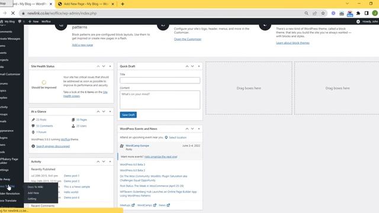Open the Woffice admin bar item
Screen dimensions: 379x213
coord(46,21)
